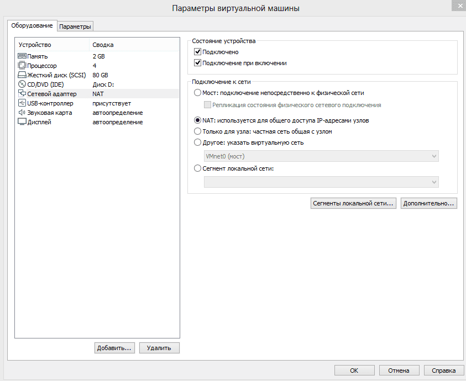Select the Процессор chip icon

click(22, 66)
